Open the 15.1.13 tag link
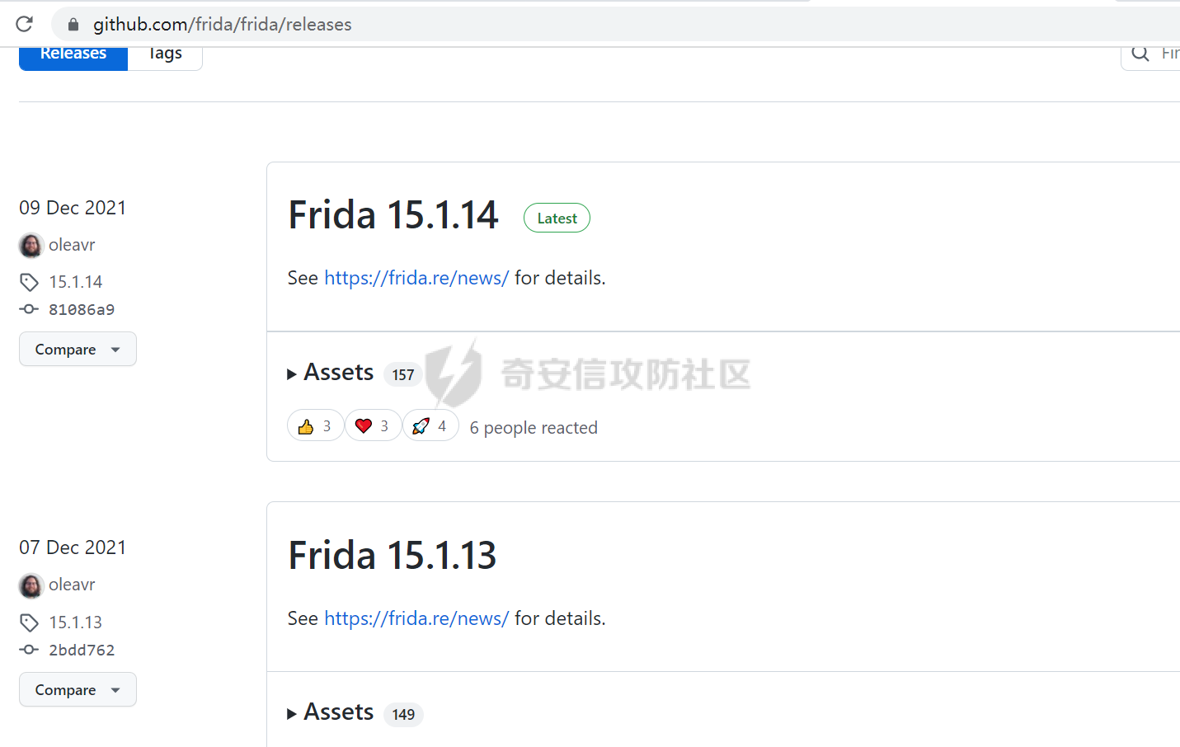The image size is (1180, 747). [76, 622]
